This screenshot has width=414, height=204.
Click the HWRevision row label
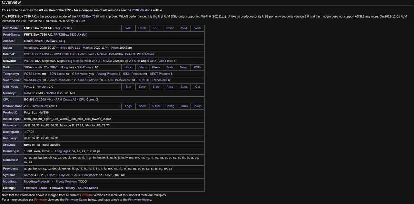click(x=12, y=106)
